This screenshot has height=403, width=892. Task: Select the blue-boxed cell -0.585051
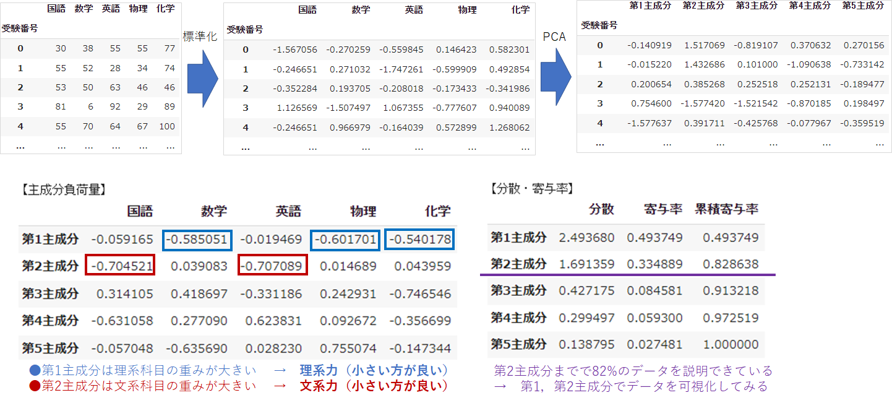coord(198,239)
